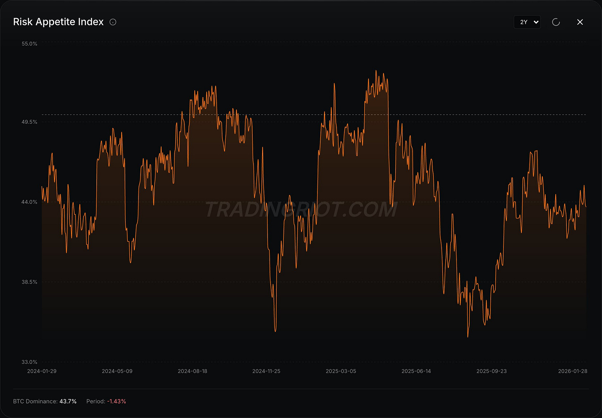
Task: Click the 49.5% y-axis label
Action: coord(29,122)
